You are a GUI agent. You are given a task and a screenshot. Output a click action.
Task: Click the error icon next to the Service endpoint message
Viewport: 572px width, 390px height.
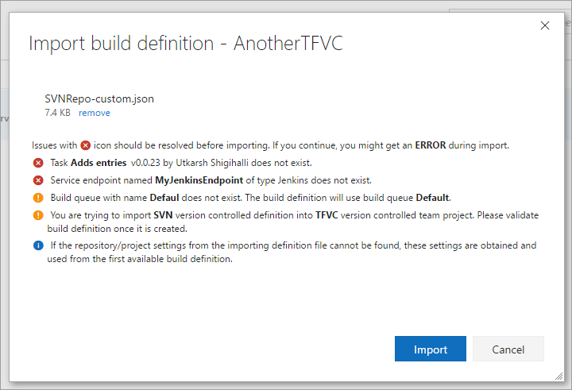[38, 180]
